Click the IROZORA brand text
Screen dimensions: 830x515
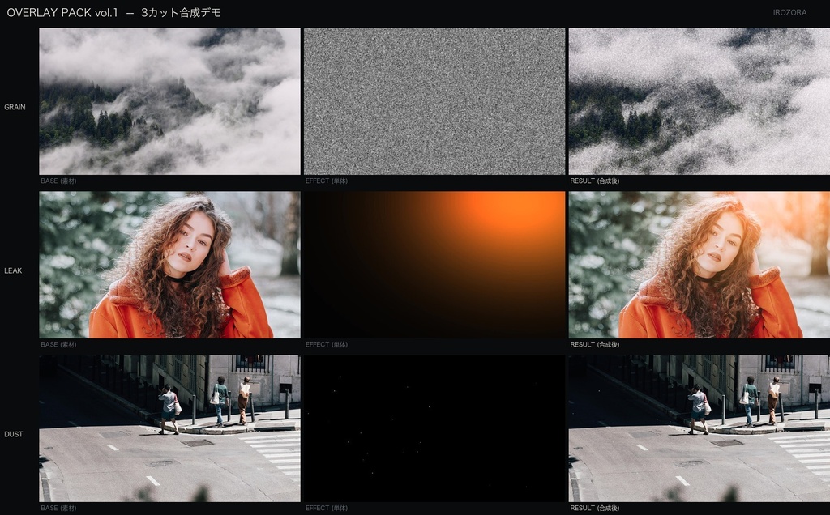(789, 13)
